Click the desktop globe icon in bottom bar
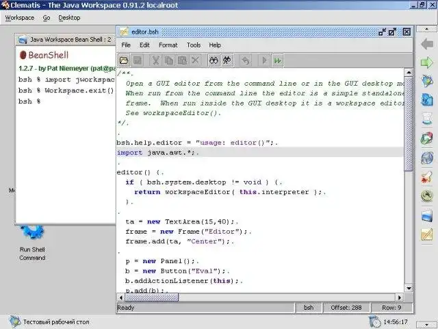 (x=14, y=321)
